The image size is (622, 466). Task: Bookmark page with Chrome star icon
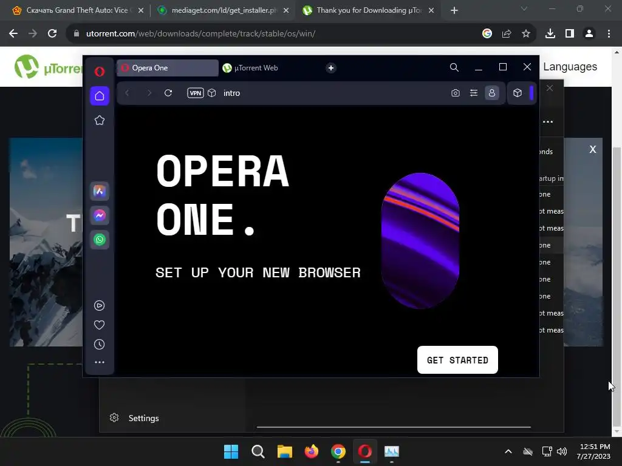526,34
